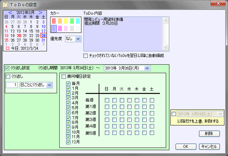
Task: Enable the 以降だけを上書、削除する checkbox
Action: [x=174, y=114]
